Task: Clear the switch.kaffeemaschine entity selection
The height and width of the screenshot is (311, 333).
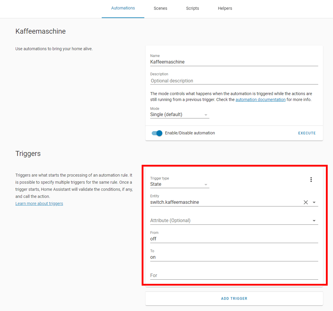Action: 306,202
